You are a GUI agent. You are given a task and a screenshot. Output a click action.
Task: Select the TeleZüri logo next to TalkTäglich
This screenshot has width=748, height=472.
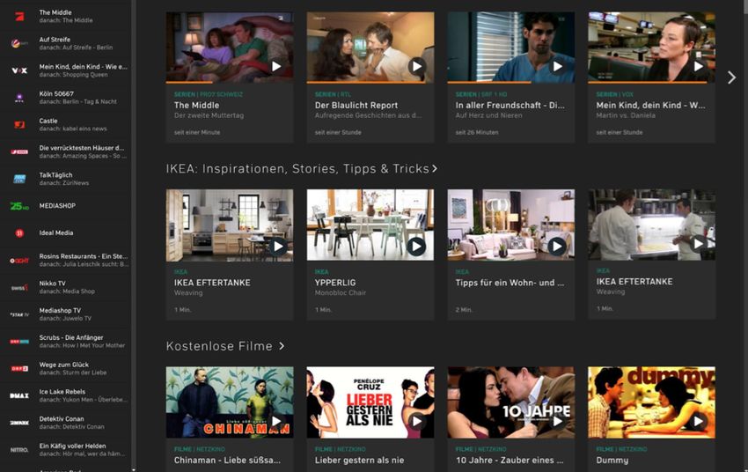click(19, 179)
